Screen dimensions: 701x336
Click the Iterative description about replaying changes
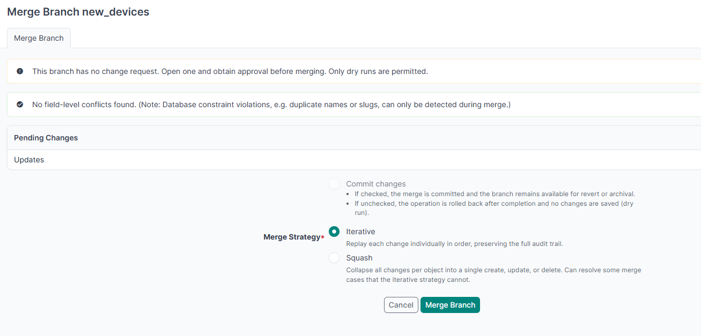(x=454, y=244)
